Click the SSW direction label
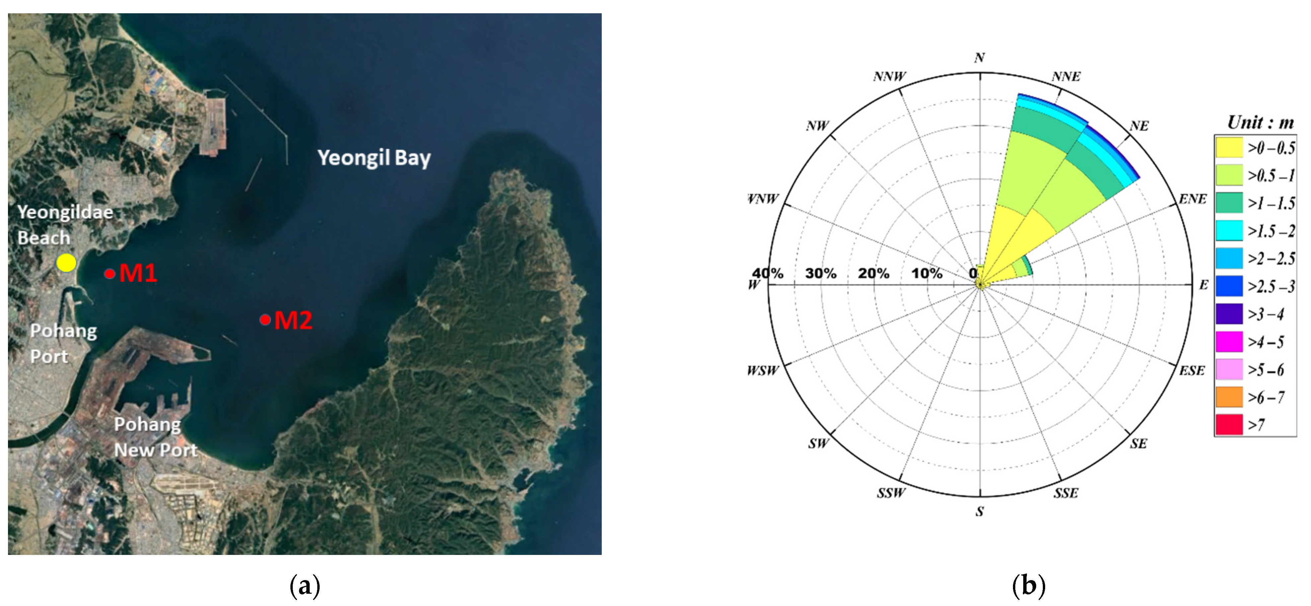Image resolution: width=1311 pixels, height=606 pixels. (891, 493)
